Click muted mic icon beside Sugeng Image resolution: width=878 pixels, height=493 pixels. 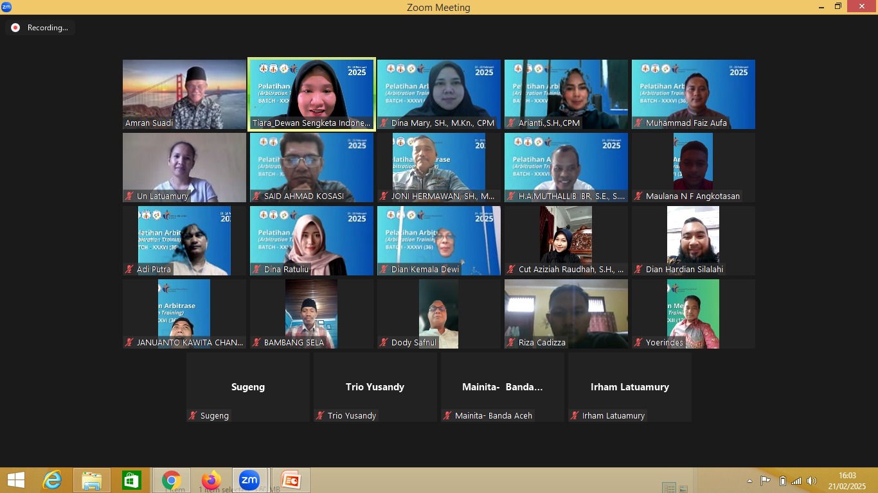(x=193, y=416)
